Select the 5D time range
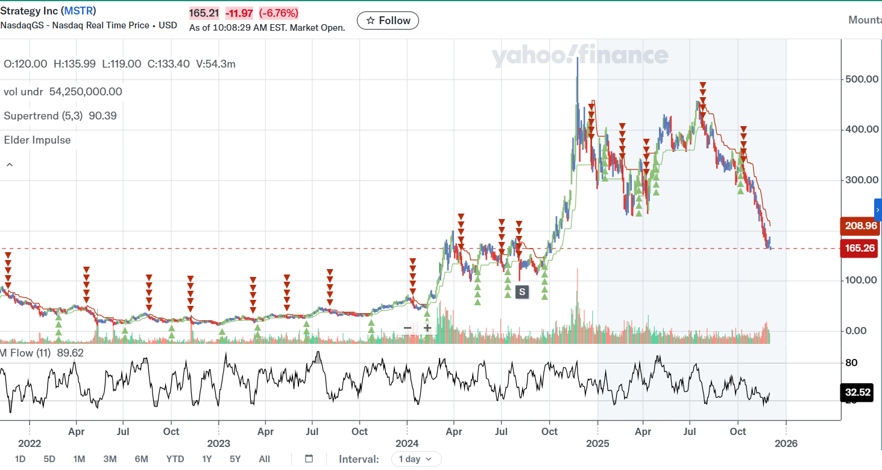 click(x=49, y=459)
